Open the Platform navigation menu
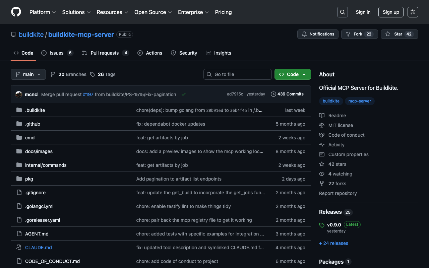Screen dimensions: 429x268 click(43, 12)
